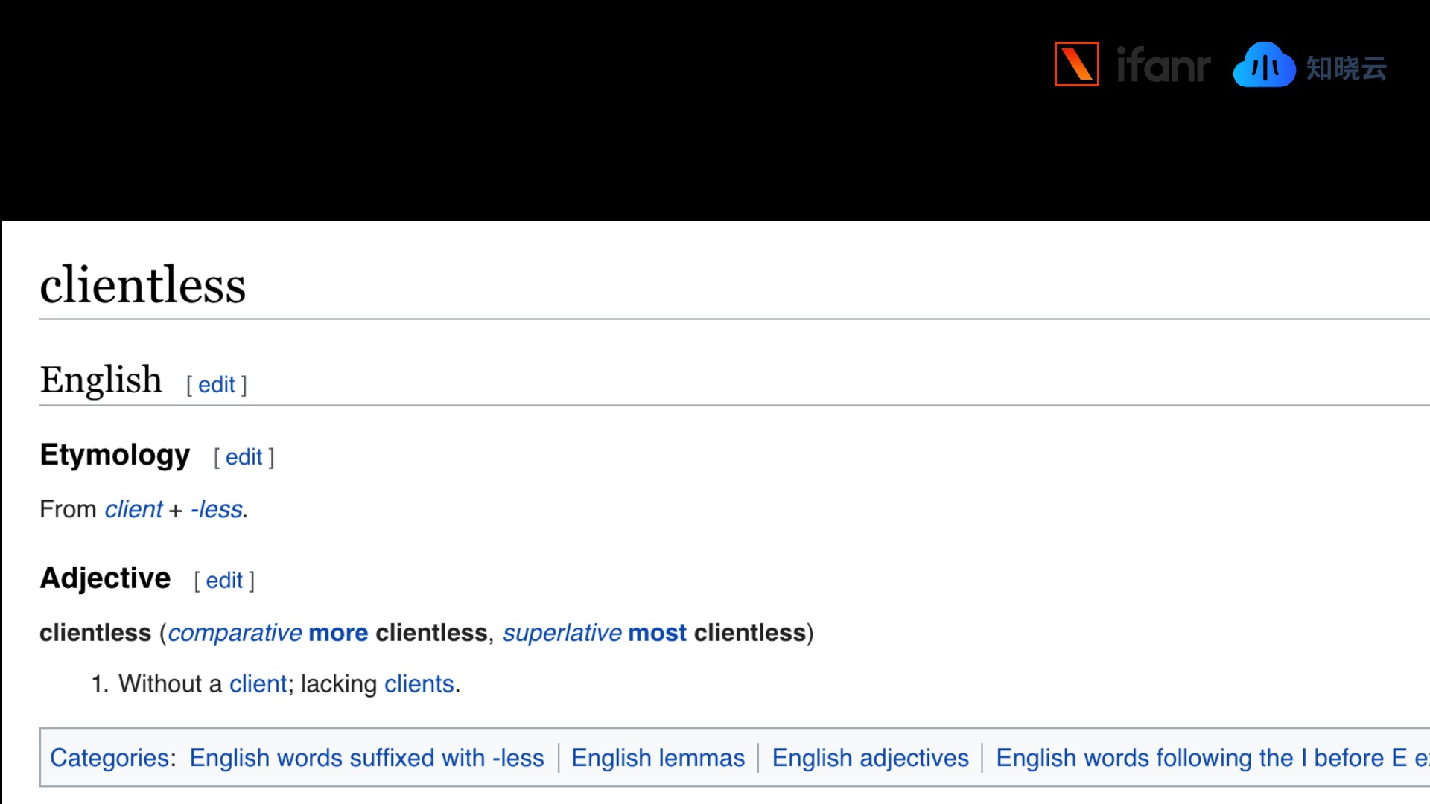Open the 'English adjectives' category
Screen dimensions: 1430x804
[x=870, y=758]
